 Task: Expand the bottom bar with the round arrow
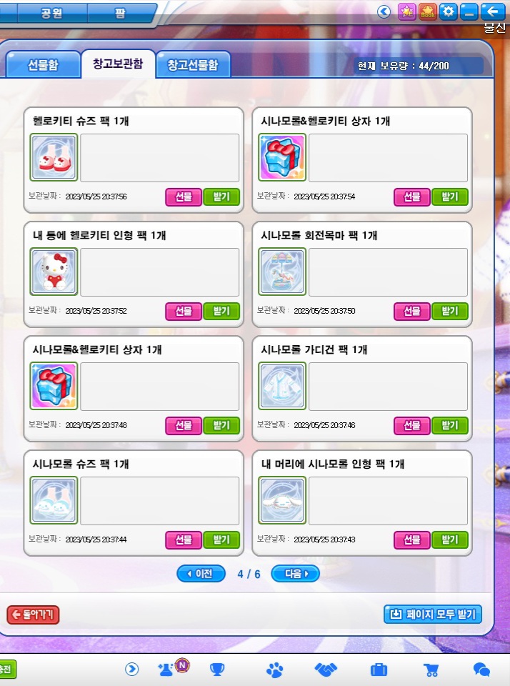(x=131, y=669)
